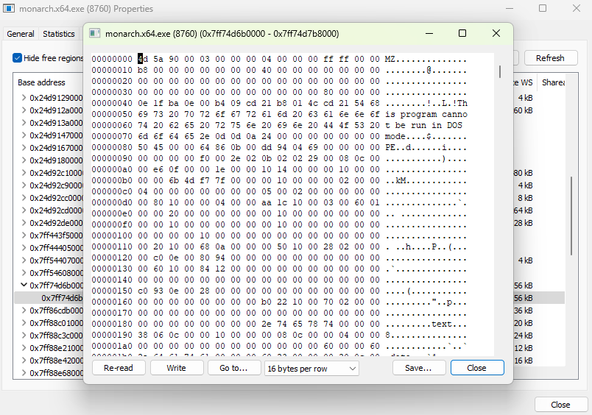592x415 pixels.
Task: Maximize the hex editor window
Action: click(462, 33)
